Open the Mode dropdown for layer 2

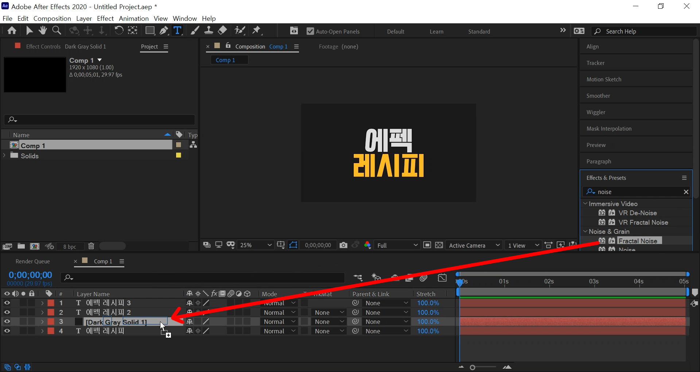pyautogui.click(x=280, y=312)
